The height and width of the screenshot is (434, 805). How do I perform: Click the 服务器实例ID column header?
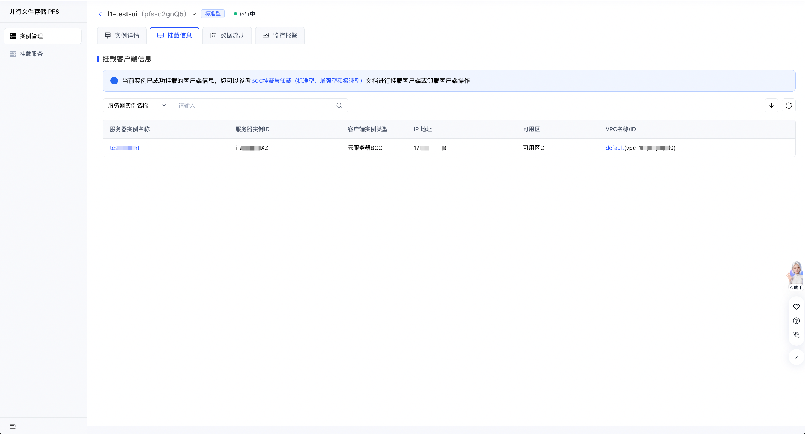click(252, 129)
